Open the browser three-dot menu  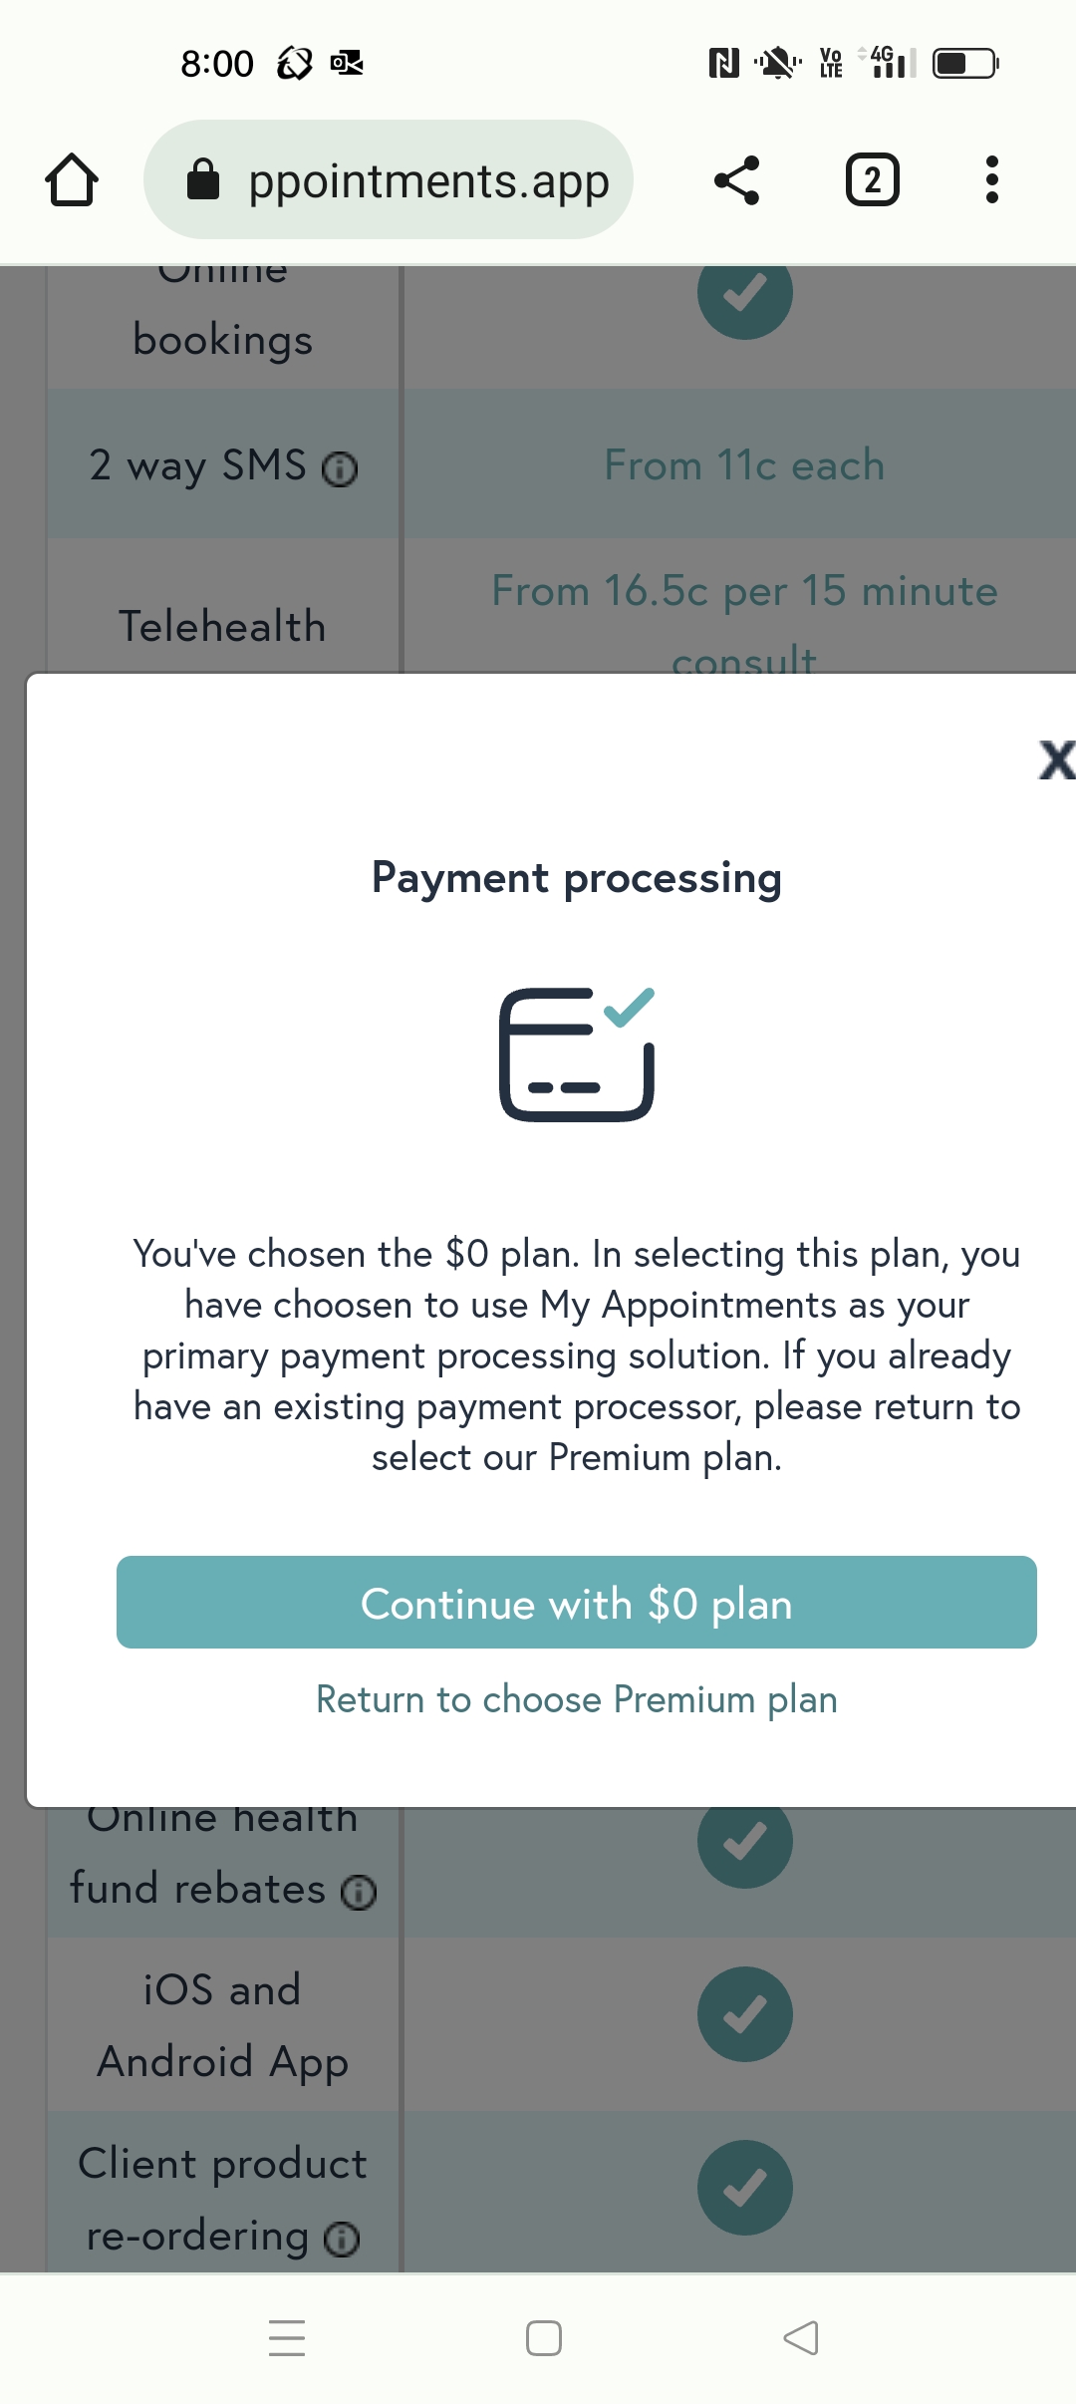click(991, 180)
